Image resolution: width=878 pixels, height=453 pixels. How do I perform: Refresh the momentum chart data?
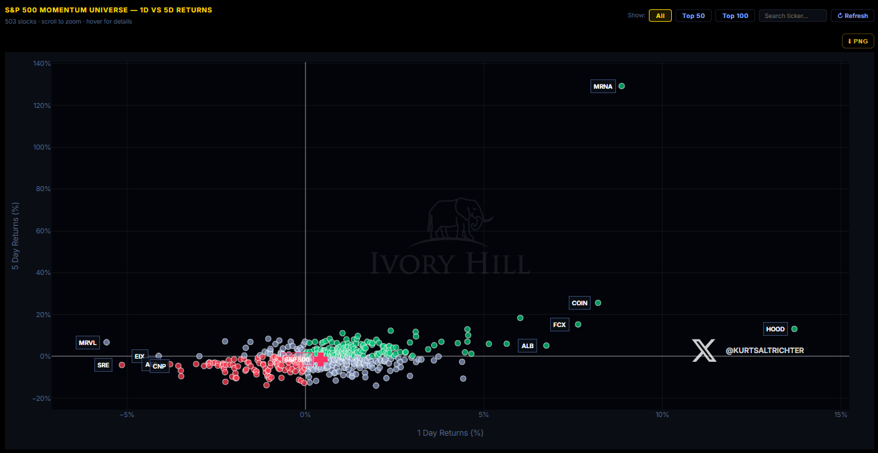click(853, 16)
